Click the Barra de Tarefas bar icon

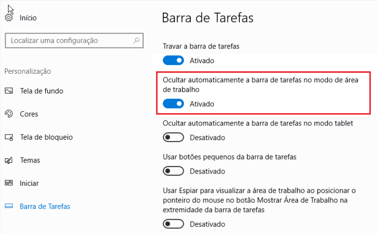click(9, 206)
